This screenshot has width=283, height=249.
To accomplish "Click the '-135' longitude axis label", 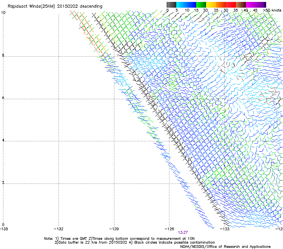I will (4, 229).
